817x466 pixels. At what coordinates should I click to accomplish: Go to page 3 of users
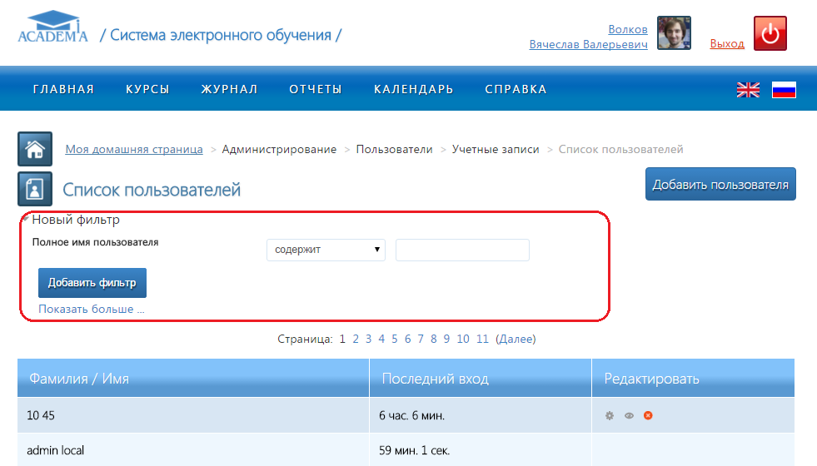point(368,339)
